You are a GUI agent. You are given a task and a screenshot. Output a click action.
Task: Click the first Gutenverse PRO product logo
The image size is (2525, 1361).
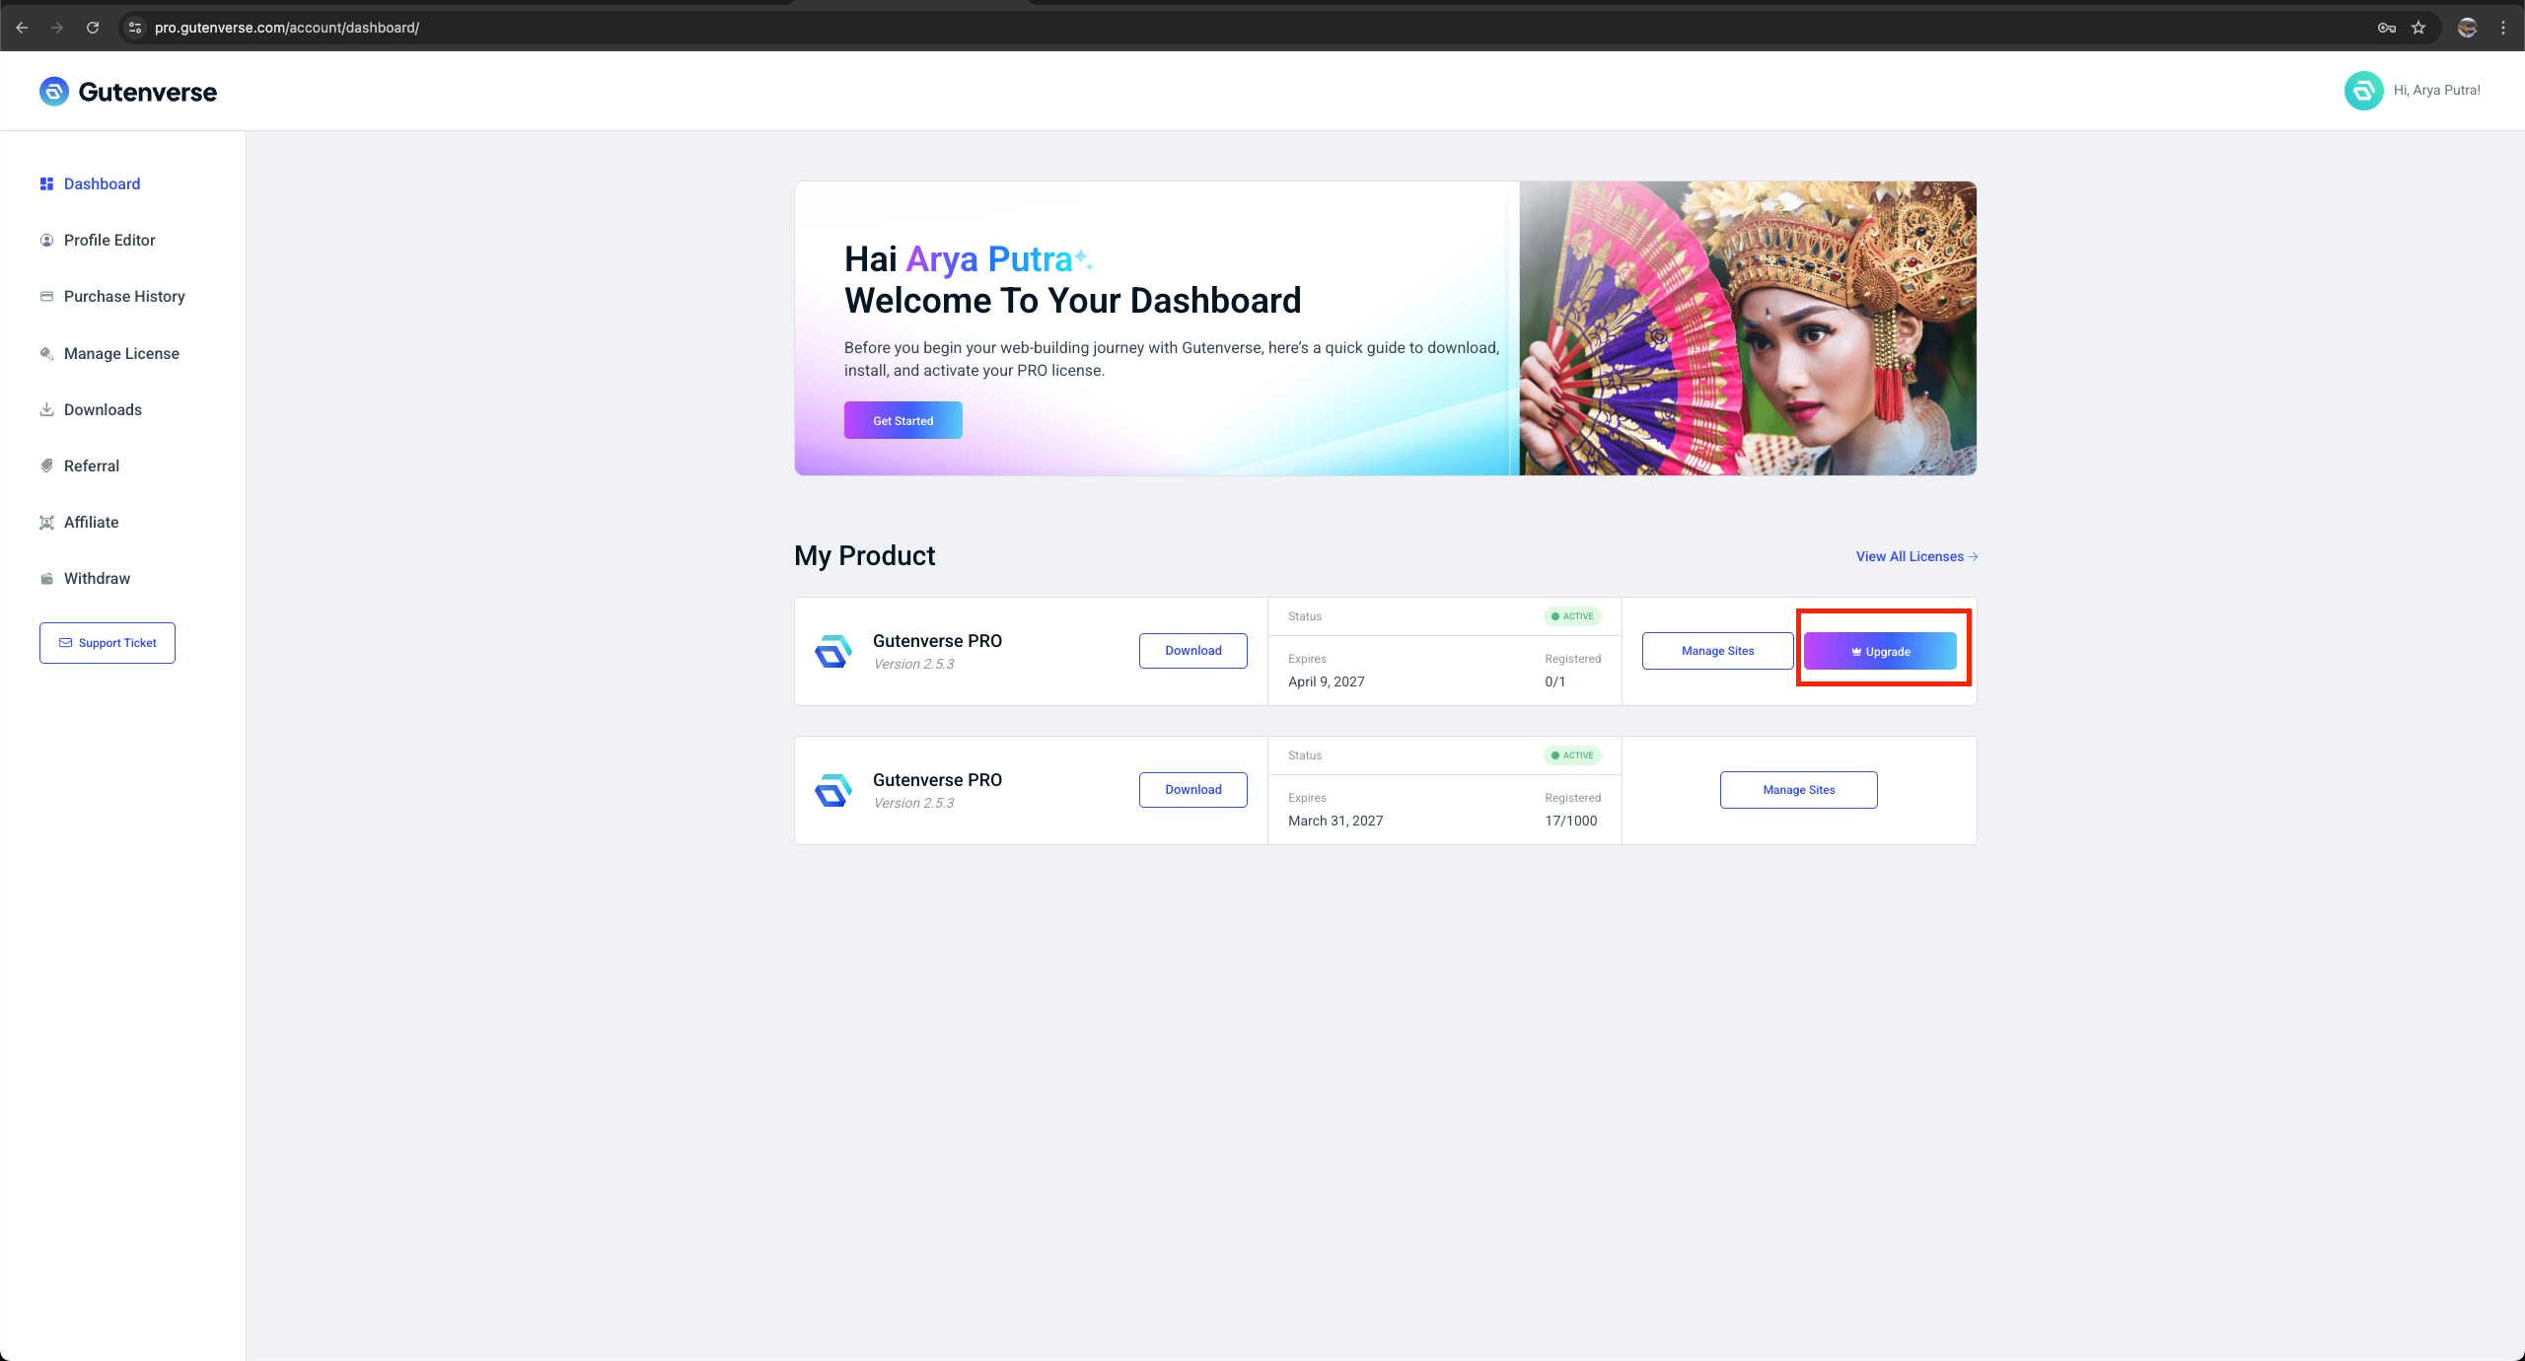pos(833,651)
